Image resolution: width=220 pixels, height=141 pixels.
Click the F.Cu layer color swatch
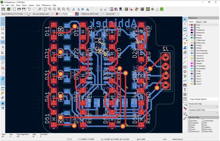(x=192, y=25)
